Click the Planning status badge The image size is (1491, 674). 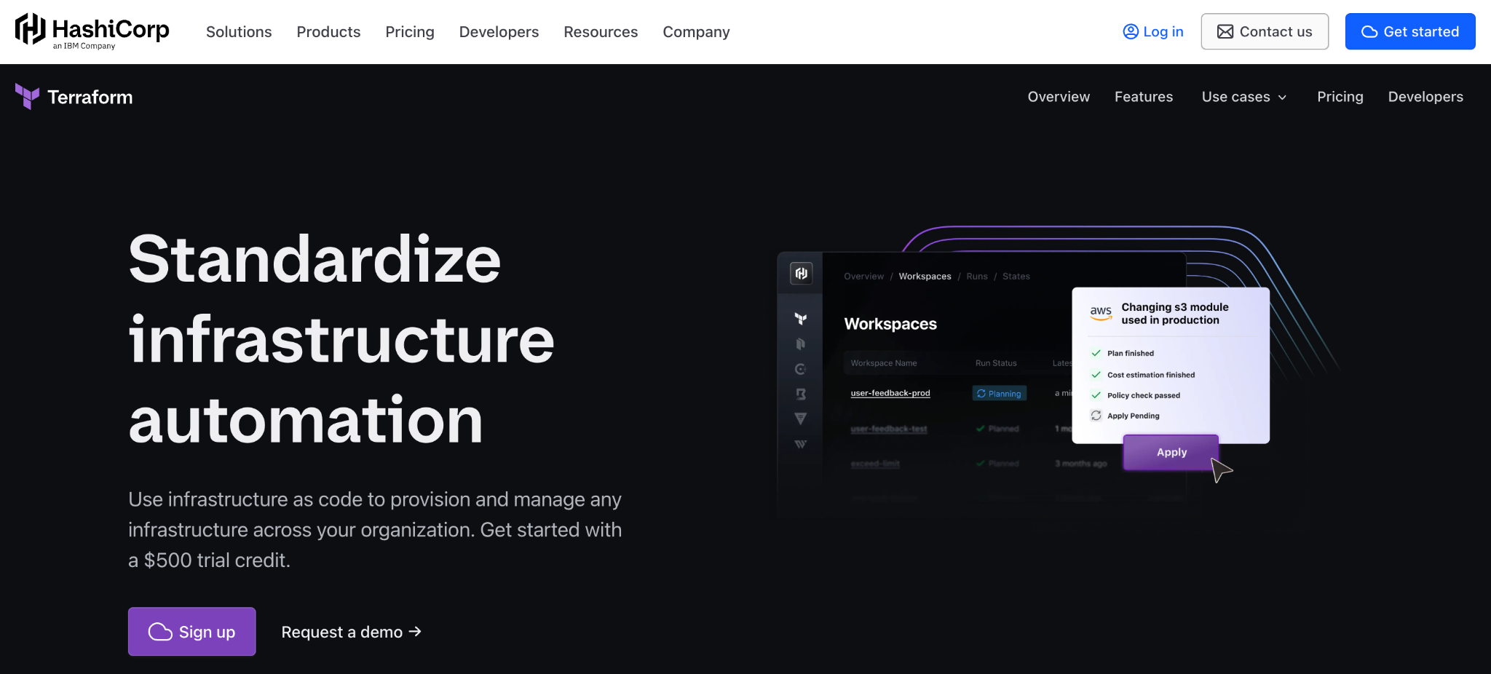pyautogui.click(x=1000, y=393)
